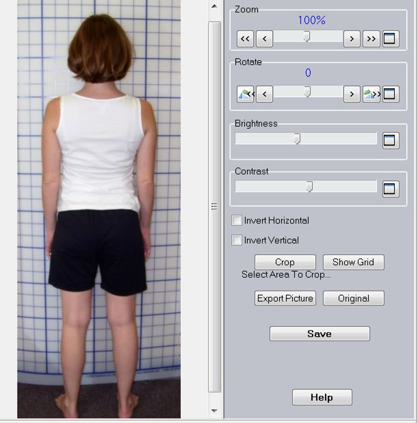The image size is (417, 423).
Task: Click the reset icon beside the Contrast slider
Action: coord(390,188)
